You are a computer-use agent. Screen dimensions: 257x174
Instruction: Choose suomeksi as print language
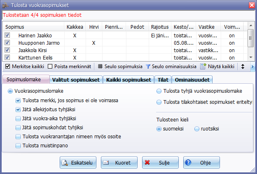point(159,129)
